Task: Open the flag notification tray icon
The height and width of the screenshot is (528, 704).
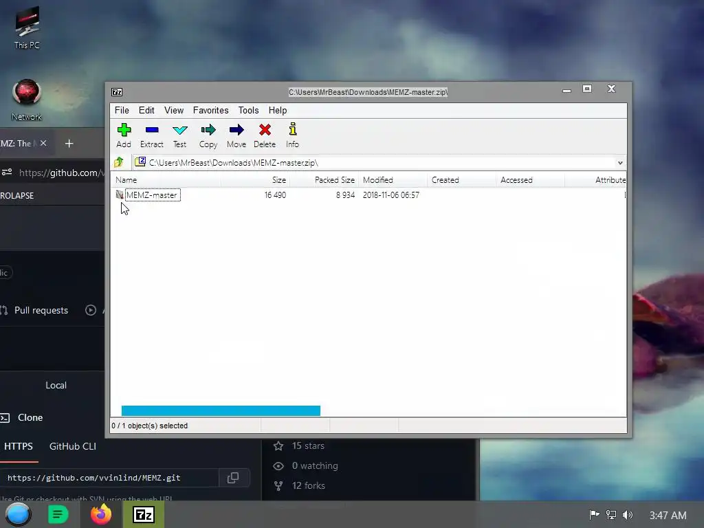Action: (x=594, y=514)
